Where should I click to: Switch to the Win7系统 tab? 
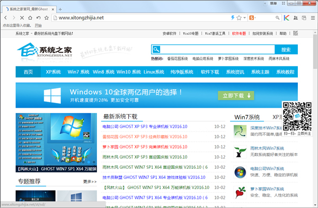point(247,117)
